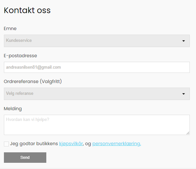Open the kjøpsvilkår link
The height and width of the screenshot is (169, 196).
tap(71, 144)
